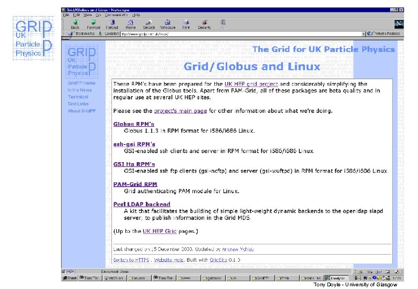Switch to the 'Pmb' folder taskbar button
The width and height of the screenshot is (418, 289).
287,278
